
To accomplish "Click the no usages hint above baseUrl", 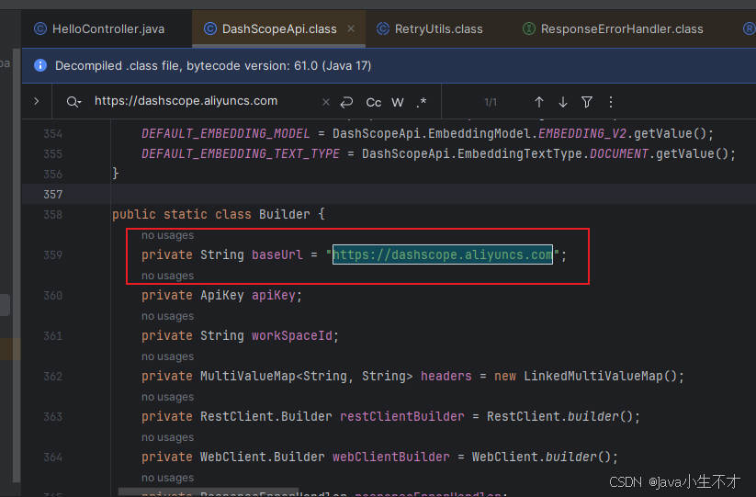I will (168, 235).
